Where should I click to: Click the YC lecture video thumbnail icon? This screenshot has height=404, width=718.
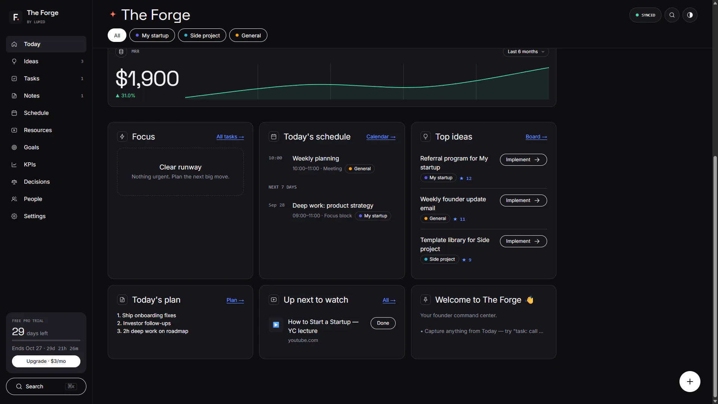(x=276, y=325)
